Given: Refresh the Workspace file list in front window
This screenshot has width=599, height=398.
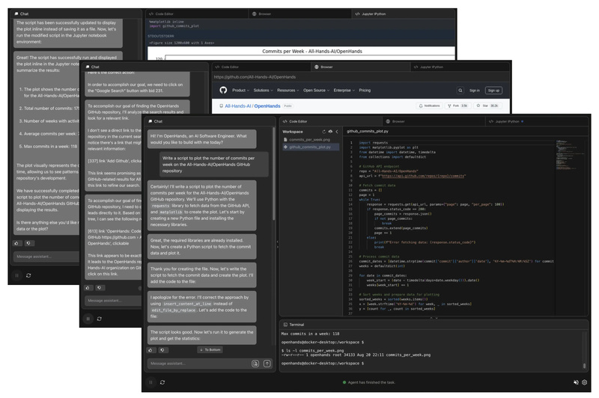Looking at the screenshot, I should click(x=324, y=132).
